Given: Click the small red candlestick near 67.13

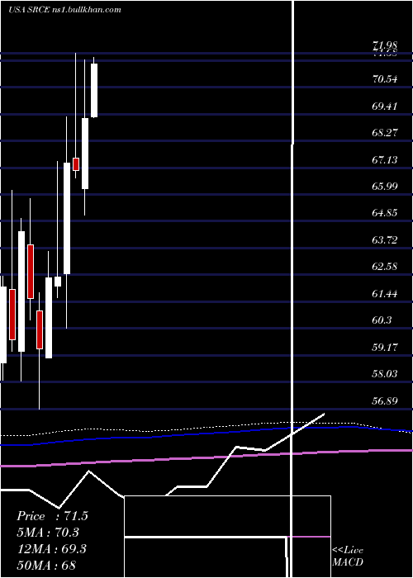Looking at the screenshot, I should [76, 164].
